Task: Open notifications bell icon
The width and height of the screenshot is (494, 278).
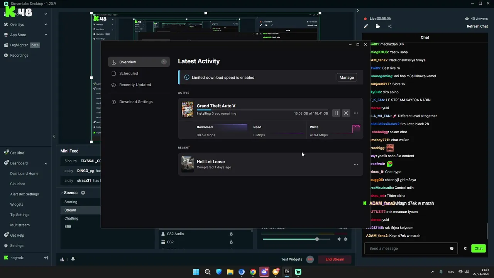Action: [73, 259]
